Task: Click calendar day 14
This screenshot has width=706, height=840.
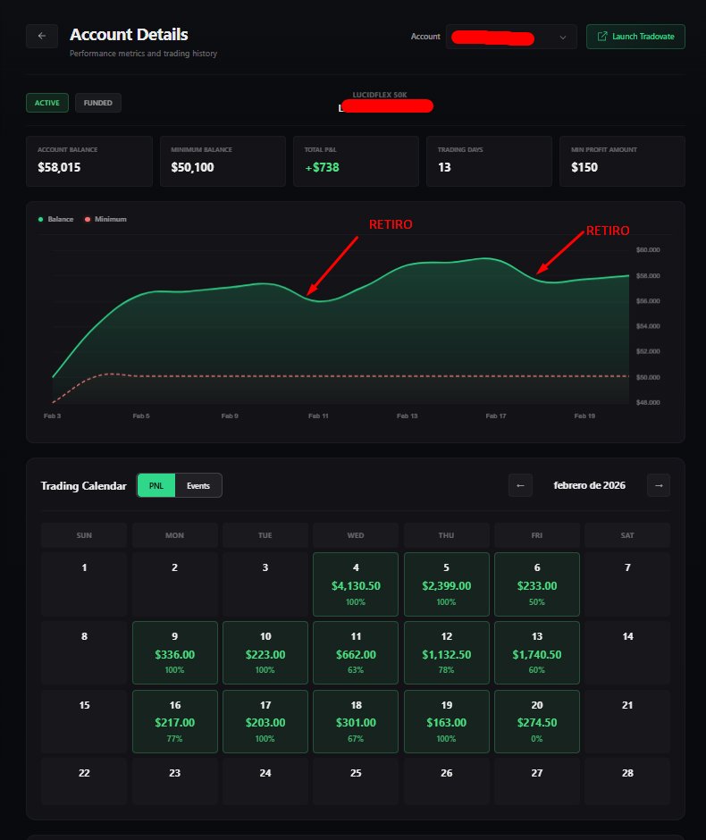Action: 627,653
